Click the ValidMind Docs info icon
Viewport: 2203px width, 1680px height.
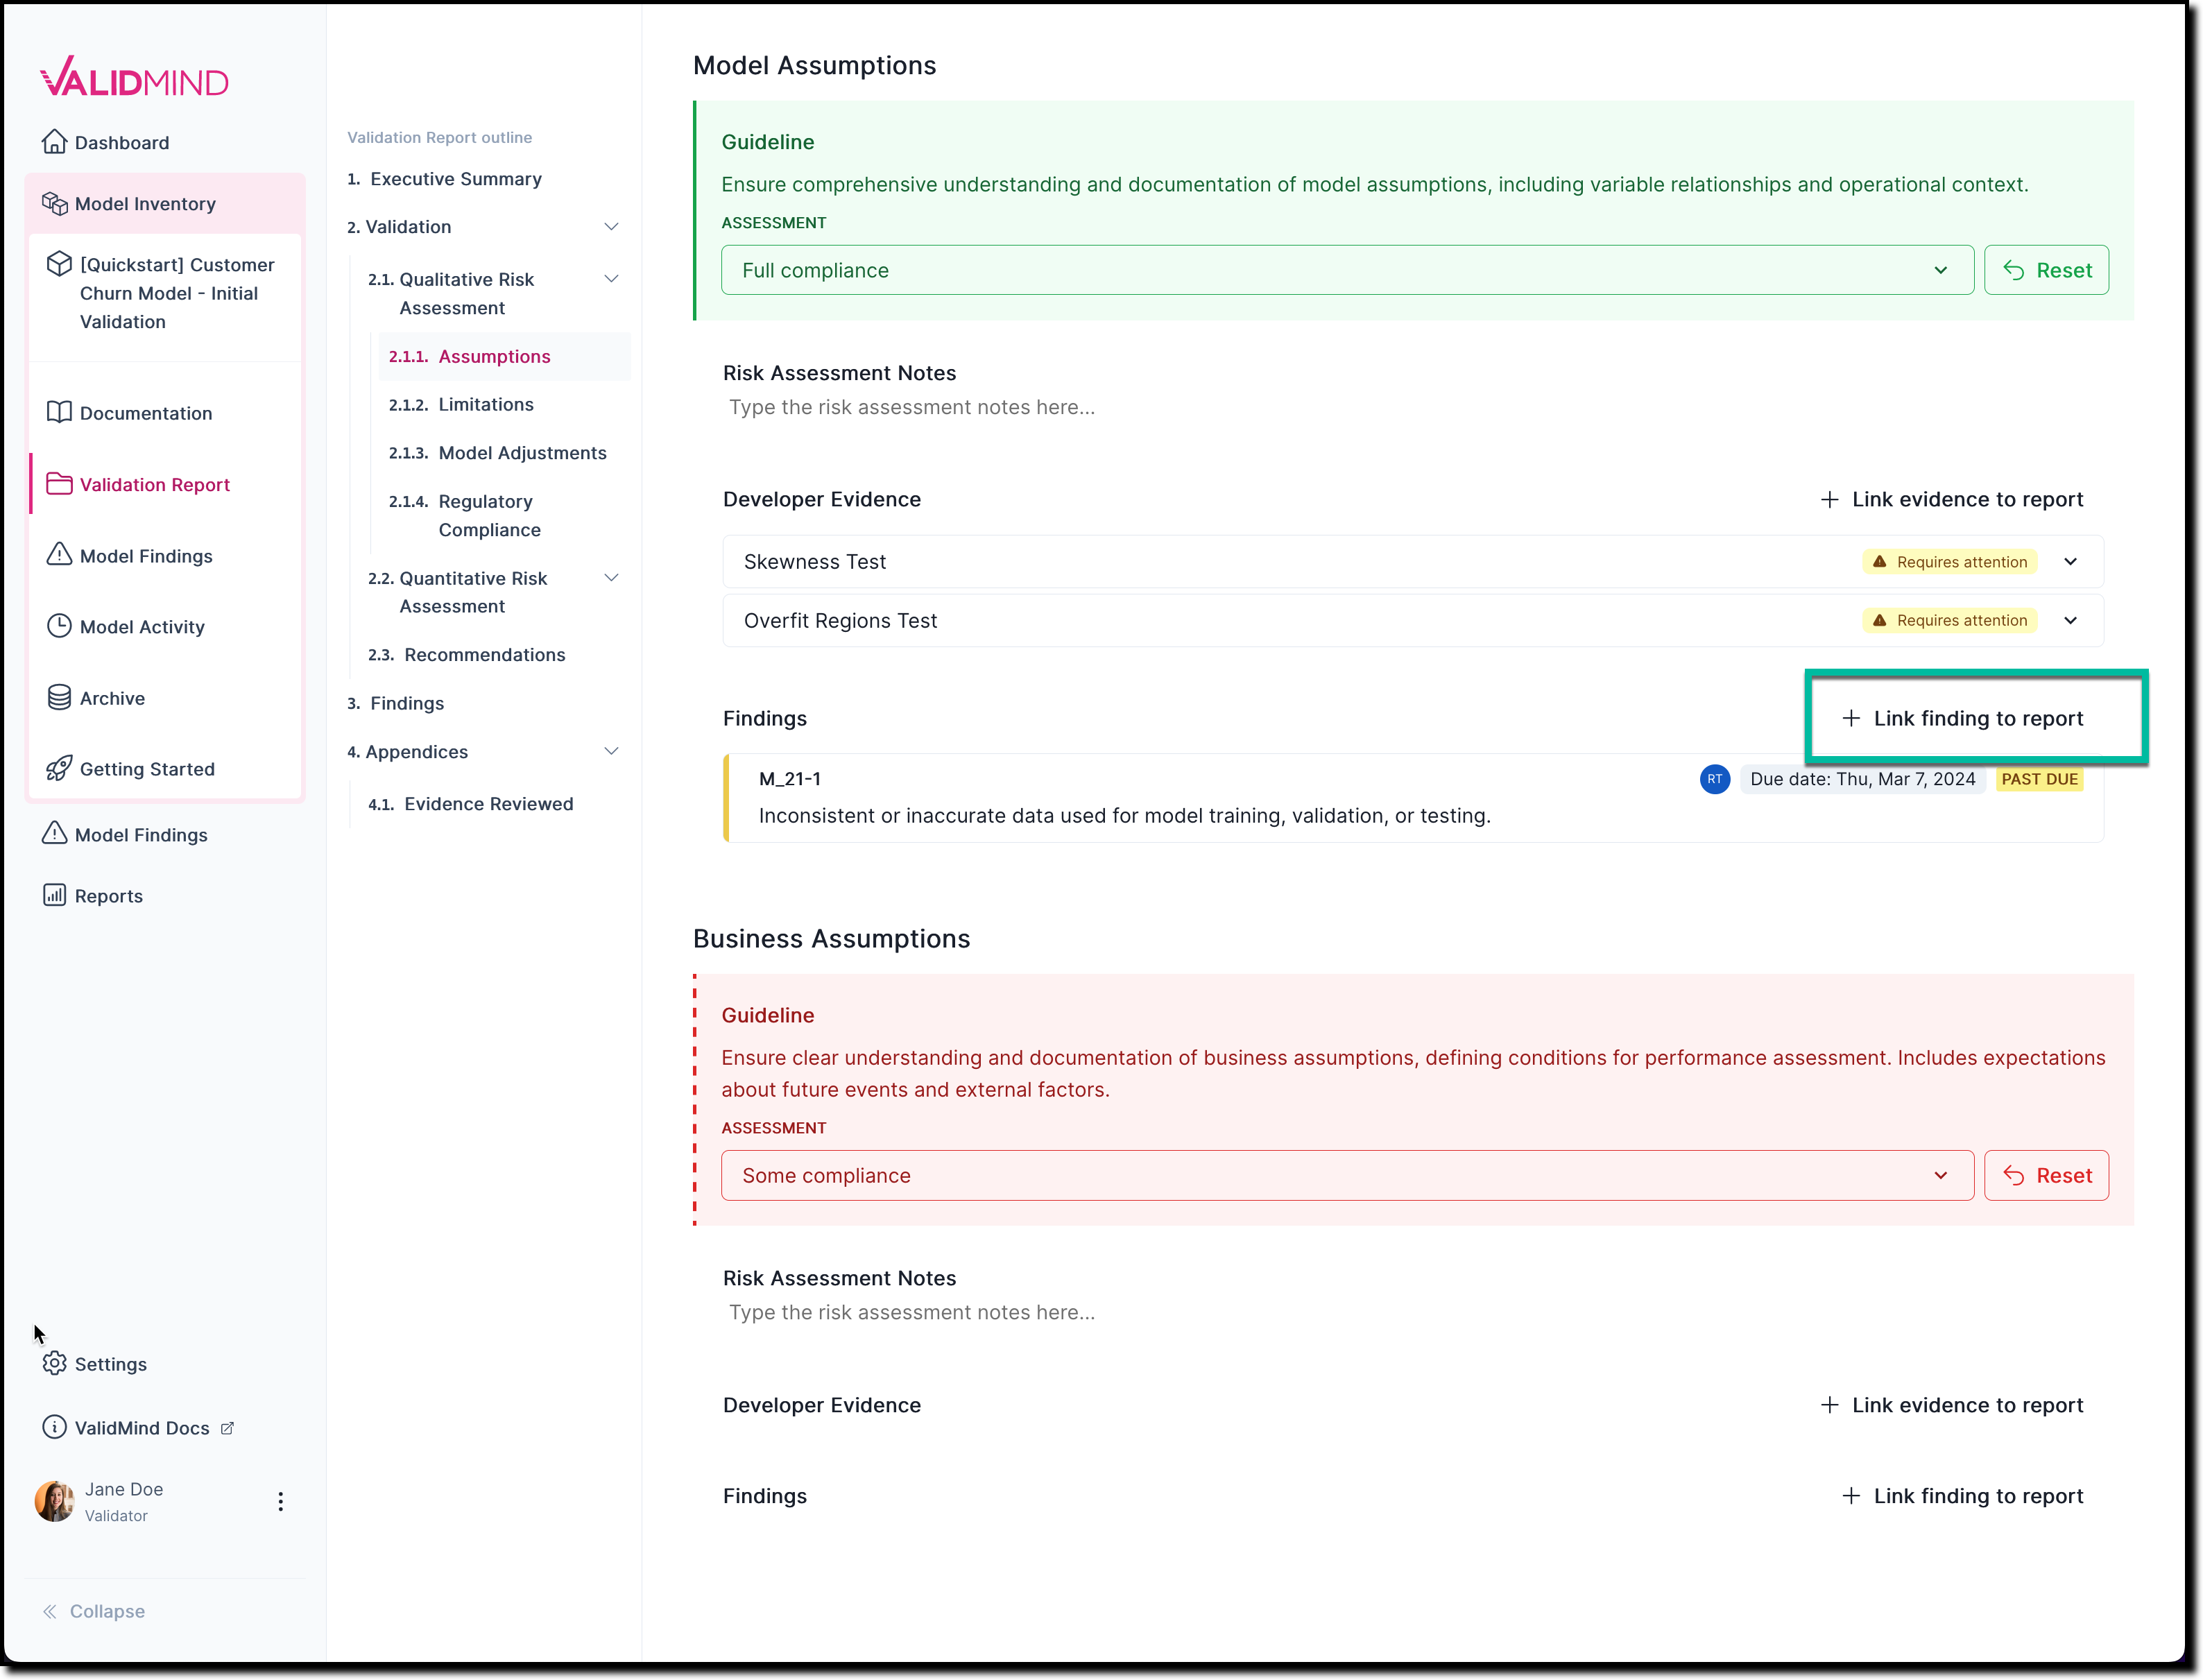click(x=54, y=1427)
